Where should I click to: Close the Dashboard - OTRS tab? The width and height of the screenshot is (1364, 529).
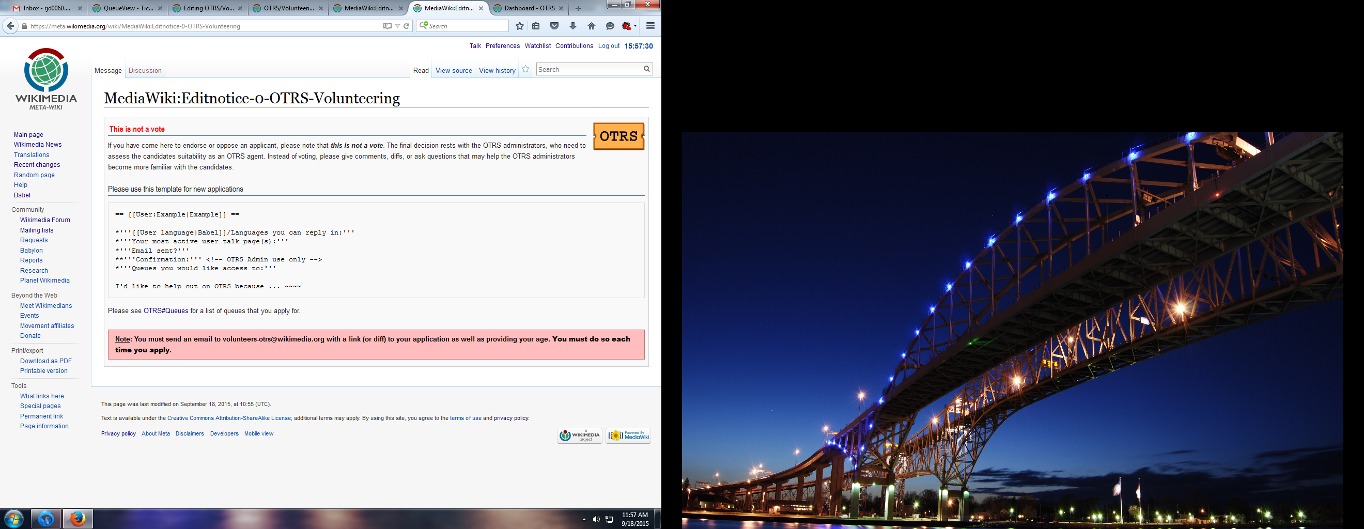click(x=561, y=8)
